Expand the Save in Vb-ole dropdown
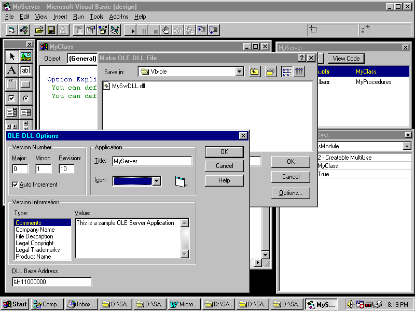Screen dimensions: 415x311 239,72
